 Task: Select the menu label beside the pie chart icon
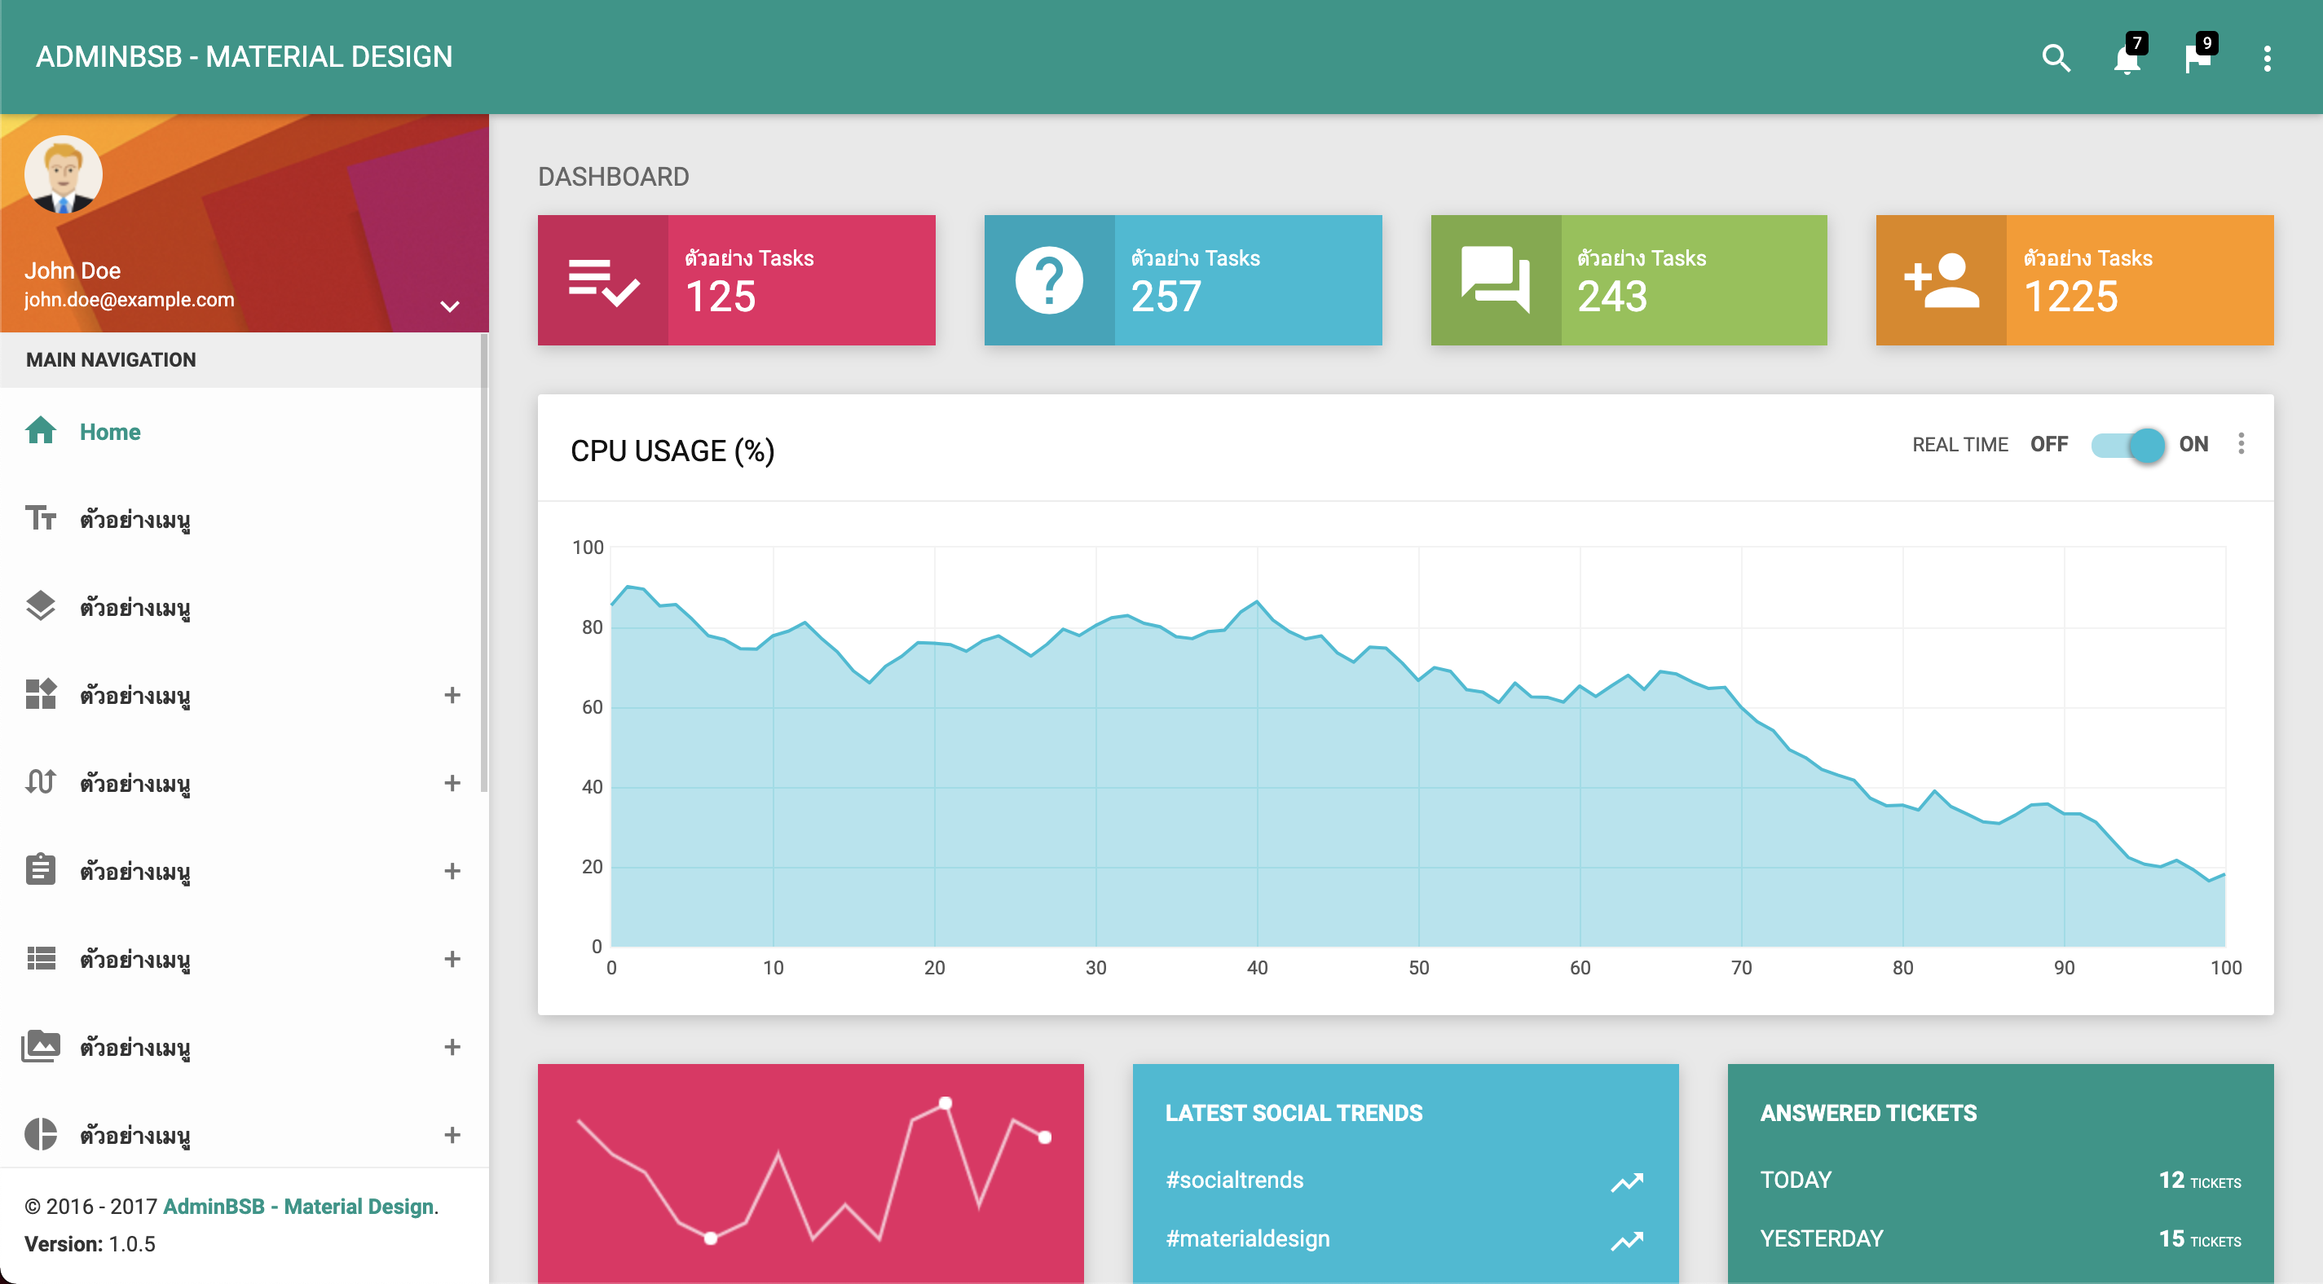pos(135,1136)
